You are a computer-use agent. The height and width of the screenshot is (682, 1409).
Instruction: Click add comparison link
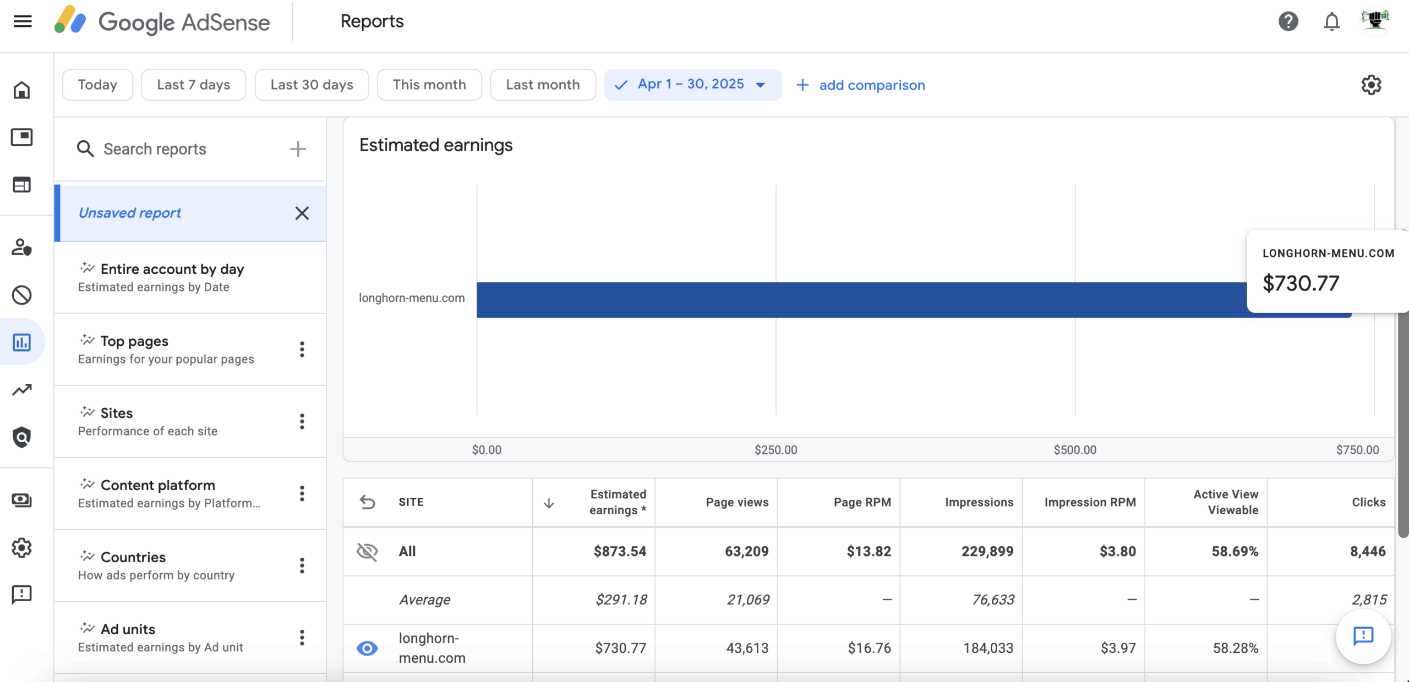860,85
